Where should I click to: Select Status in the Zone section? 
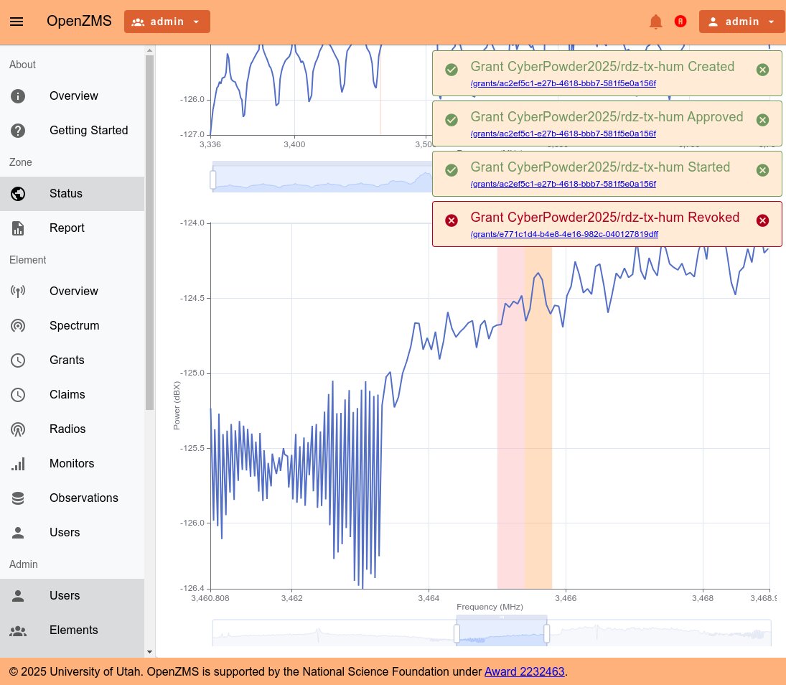72,194
